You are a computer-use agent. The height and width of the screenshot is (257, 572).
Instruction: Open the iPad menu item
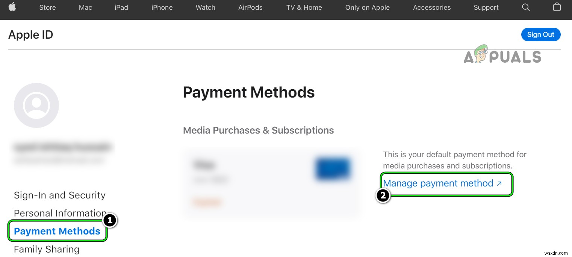tap(121, 7)
